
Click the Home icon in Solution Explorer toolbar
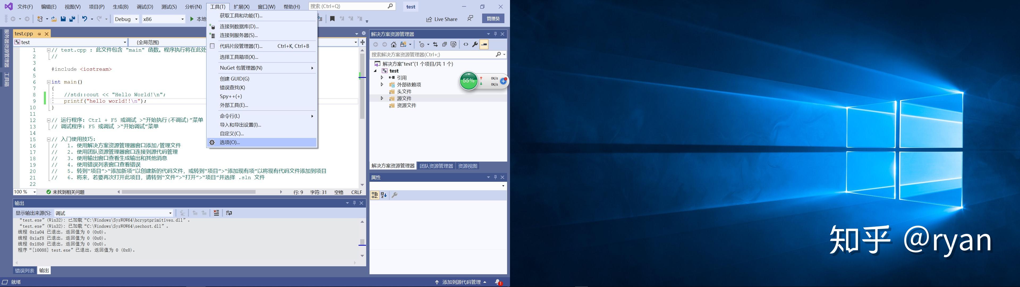point(394,44)
